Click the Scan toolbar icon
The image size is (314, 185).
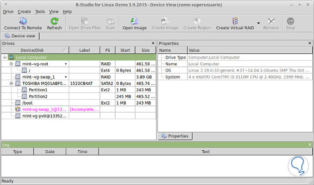[111, 21]
